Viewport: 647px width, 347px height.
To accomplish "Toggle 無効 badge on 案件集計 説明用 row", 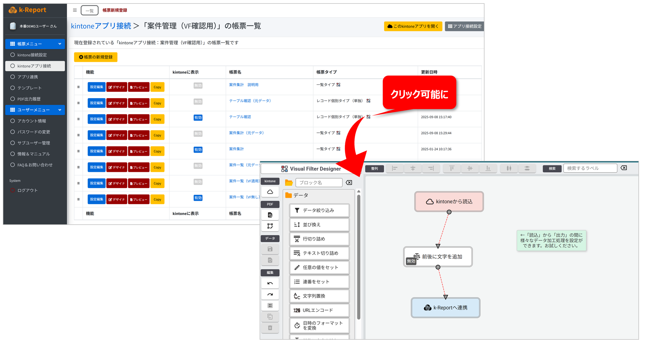I will coord(198,85).
